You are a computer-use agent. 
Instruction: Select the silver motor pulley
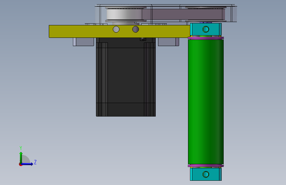point(125,14)
